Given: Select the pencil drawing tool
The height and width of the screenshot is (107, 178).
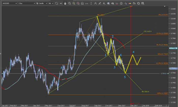Looking at the screenshot, I should point(100,4).
